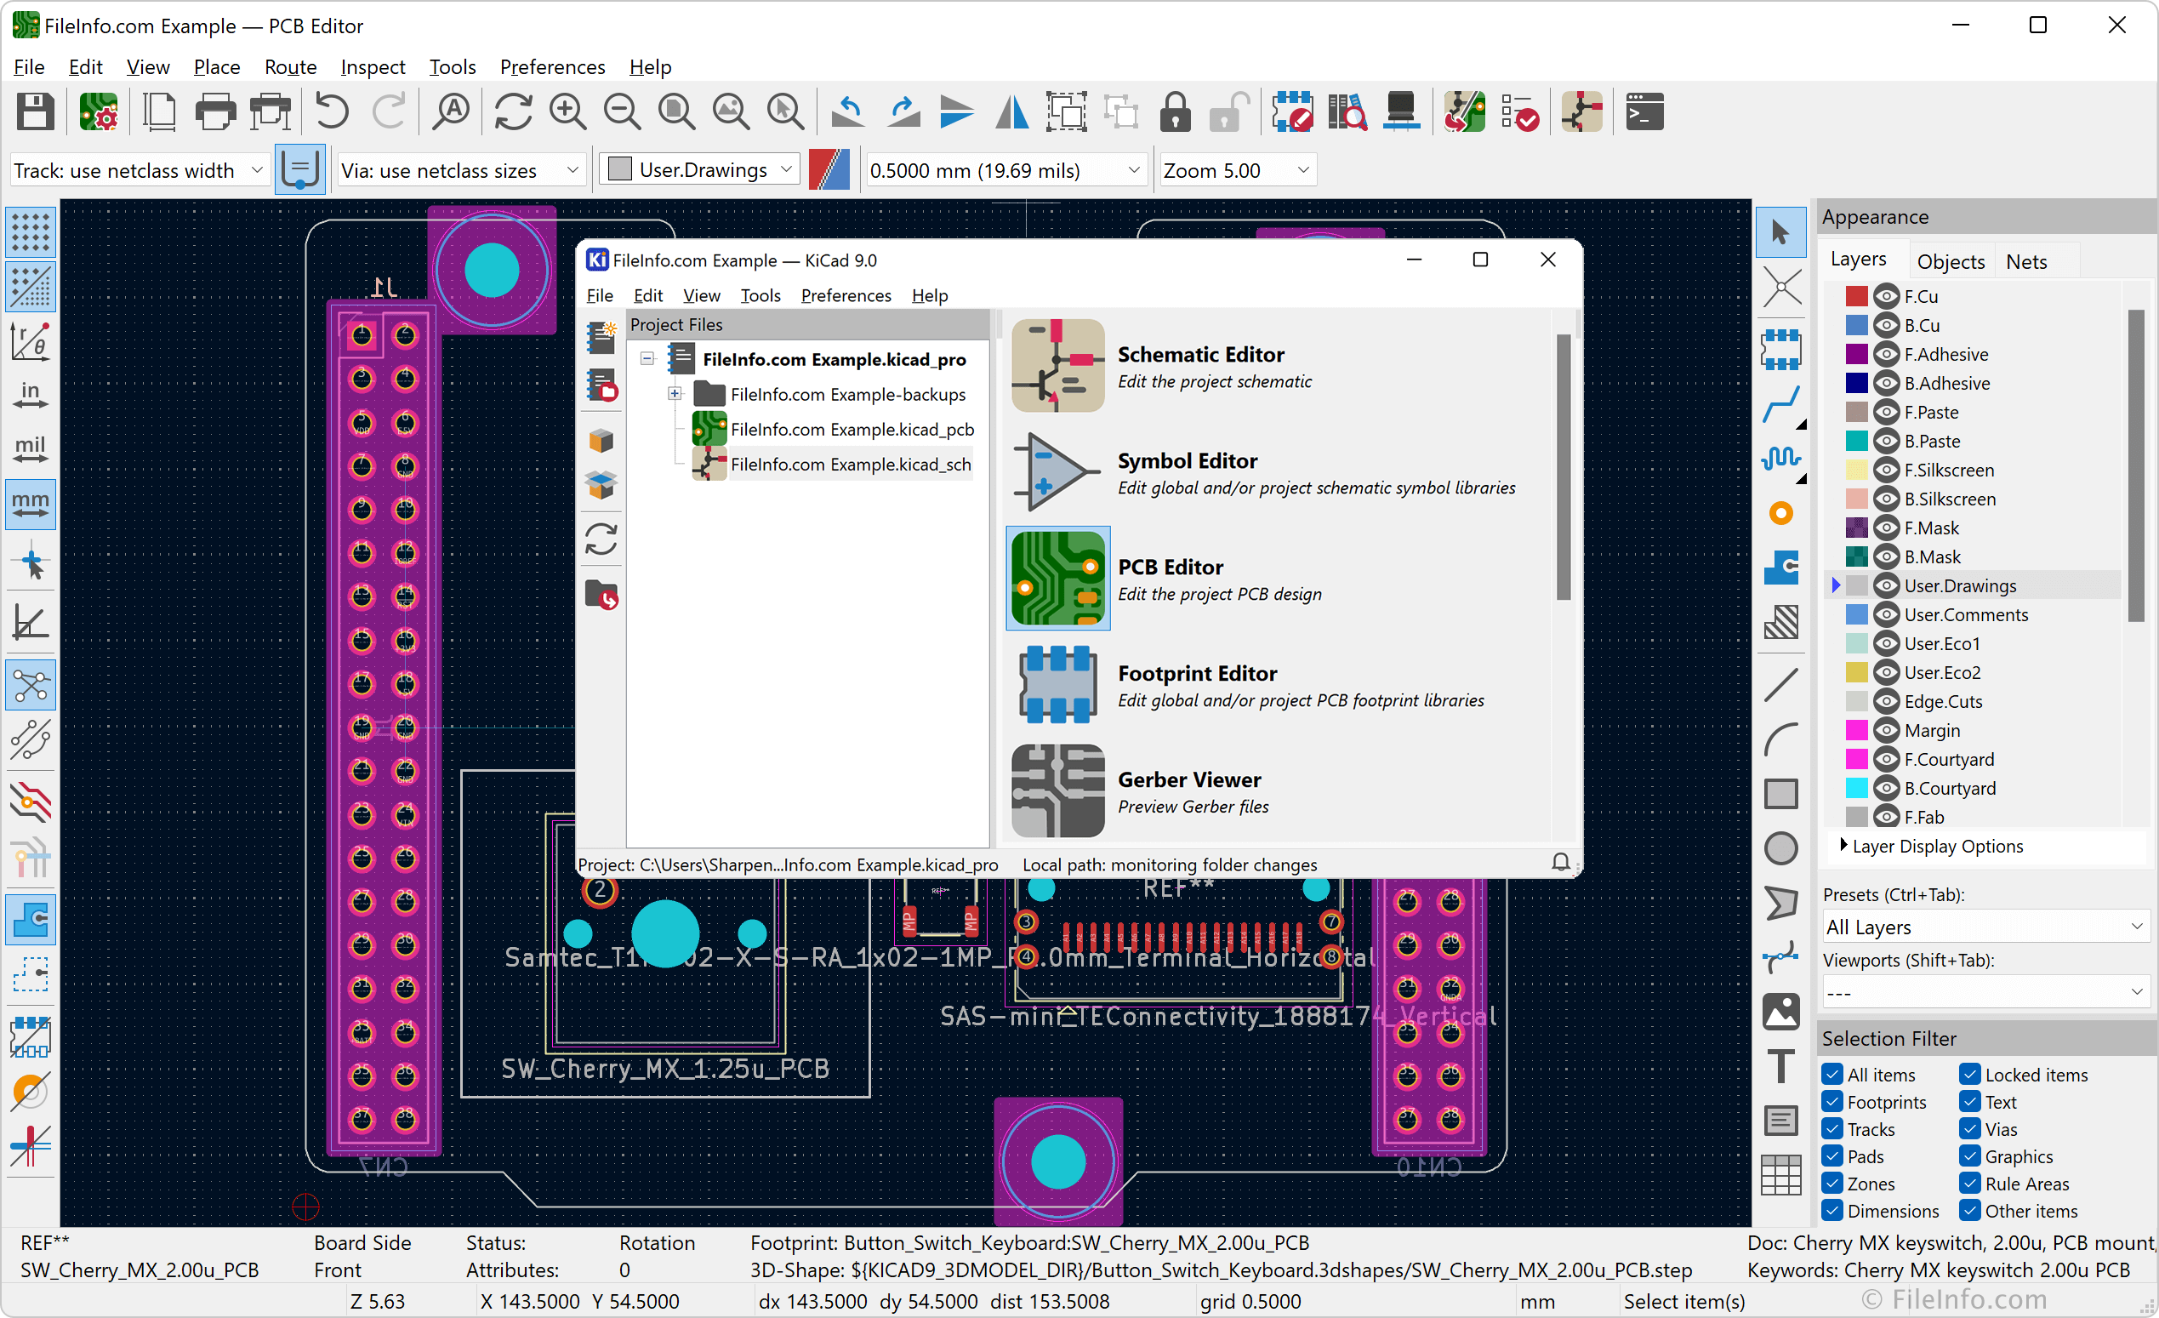Click the Gerber Viewer icon
The width and height of the screenshot is (2159, 1318).
coord(1057,790)
